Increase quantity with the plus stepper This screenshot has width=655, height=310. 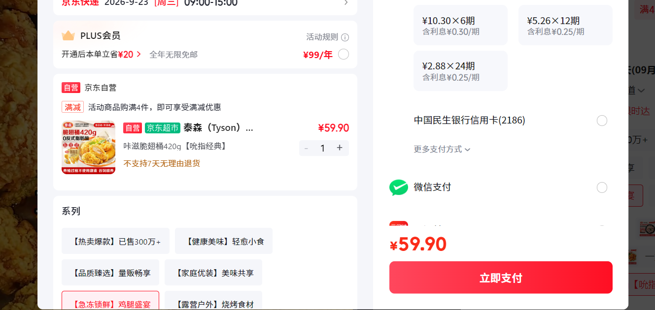click(x=340, y=148)
